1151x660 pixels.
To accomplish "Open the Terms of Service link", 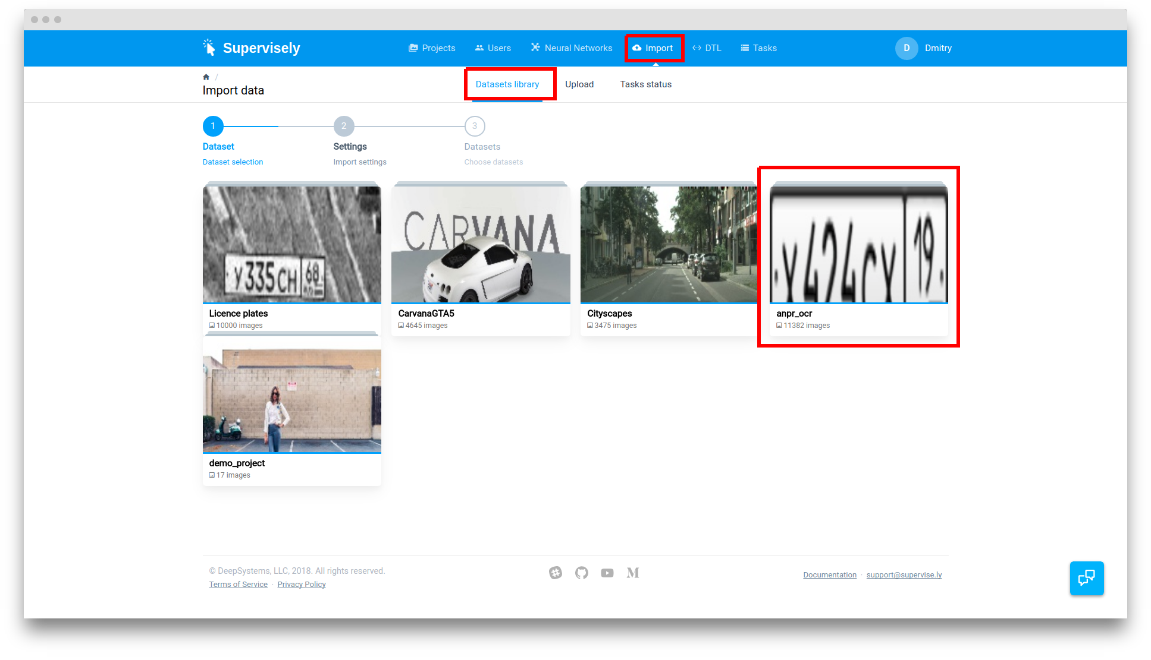I will (238, 585).
